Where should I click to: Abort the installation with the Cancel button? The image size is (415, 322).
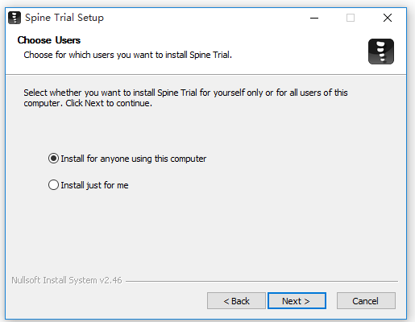click(366, 301)
